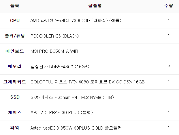Click the 메모리 category label
The width and height of the screenshot is (179, 135).
click(15, 66)
